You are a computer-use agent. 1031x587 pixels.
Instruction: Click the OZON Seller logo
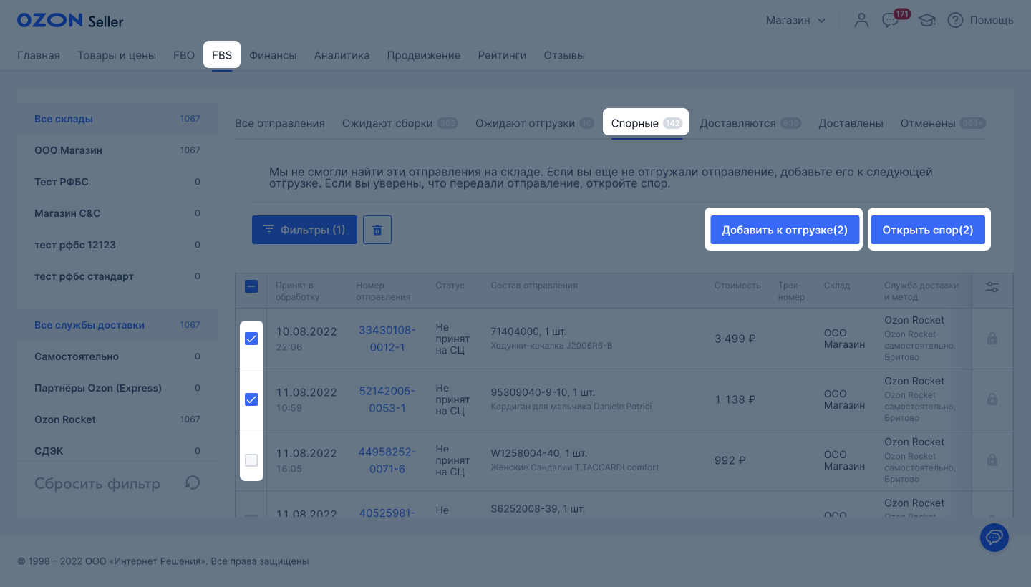click(70, 21)
